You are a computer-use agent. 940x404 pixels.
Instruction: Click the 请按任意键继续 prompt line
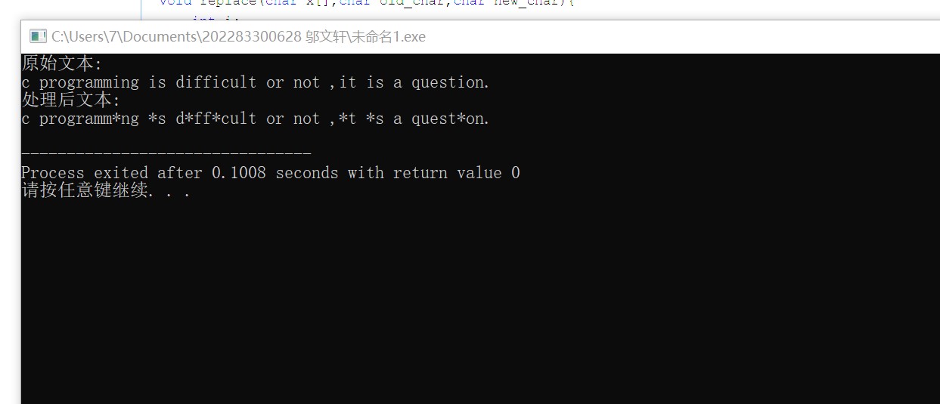point(106,191)
